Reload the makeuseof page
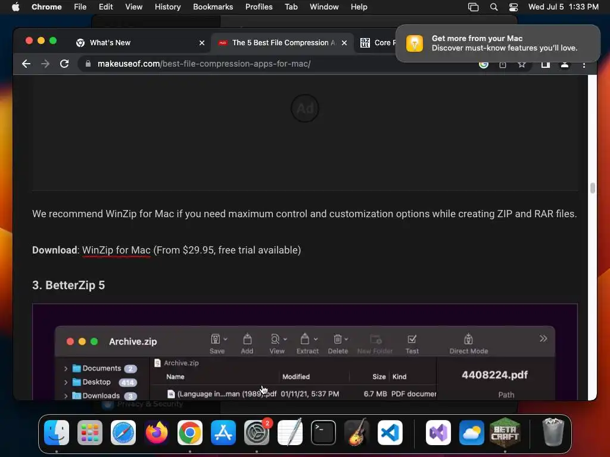The height and width of the screenshot is (457, 610). [64, 64]
